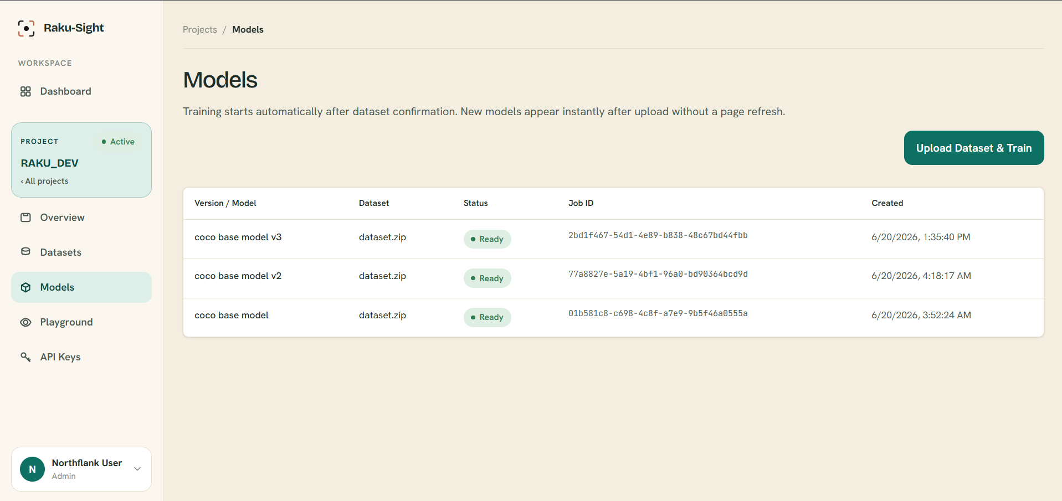Click the Version / Model column header
1062x501 pixels.
(x=225, y=203)
